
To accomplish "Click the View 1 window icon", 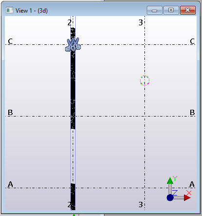I will point(9,10).
